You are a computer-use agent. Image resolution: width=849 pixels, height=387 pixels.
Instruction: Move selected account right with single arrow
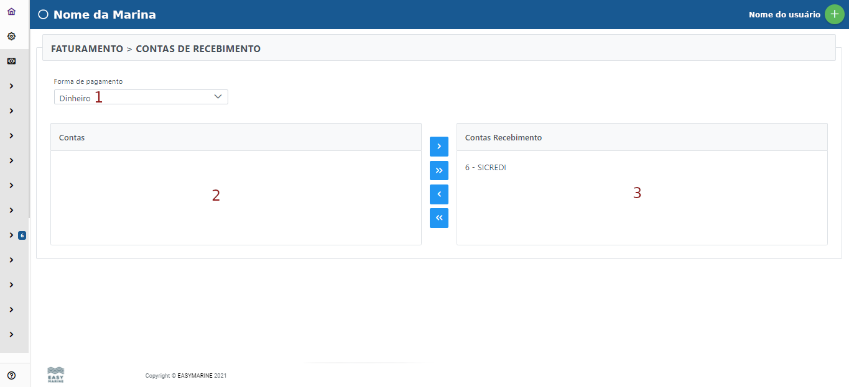(x=438, y=147)
